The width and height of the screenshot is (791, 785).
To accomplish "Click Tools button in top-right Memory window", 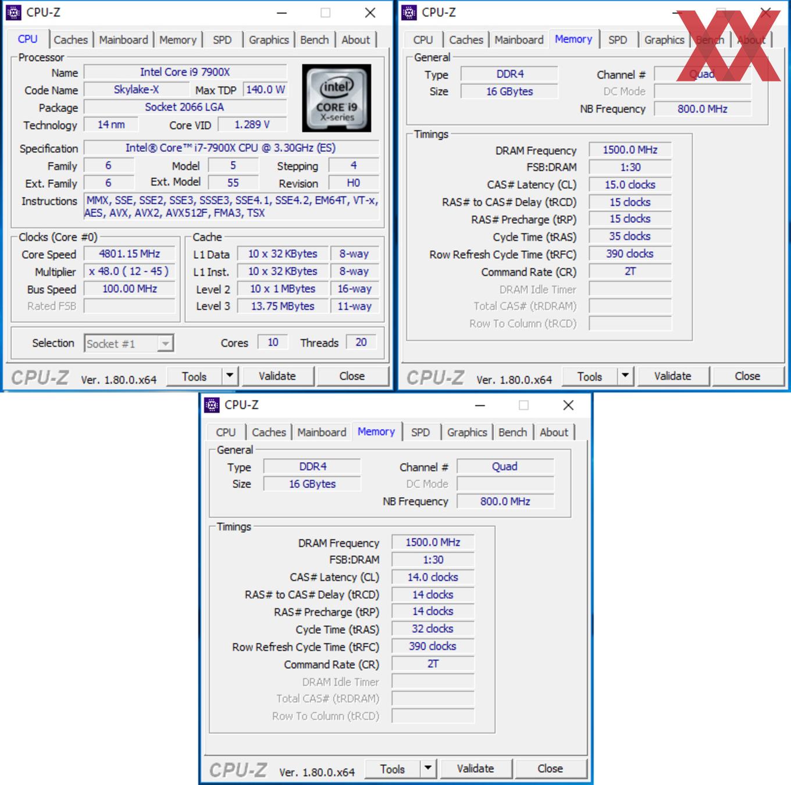I will click(x=590, y=376).
